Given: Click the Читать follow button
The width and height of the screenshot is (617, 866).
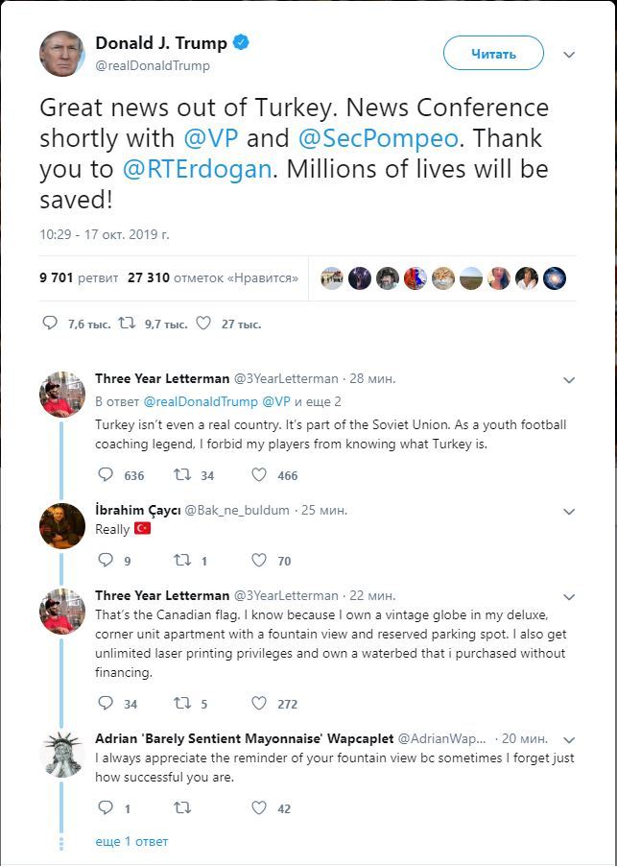Looking at the screenshot, I should [493, 54].
